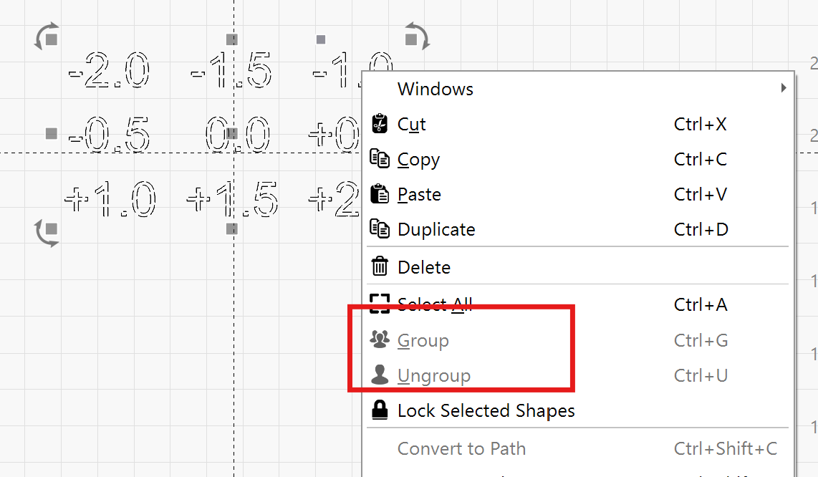Select the Group menu option
Screen dimensions: 818x477
click(x=423, y=340)
